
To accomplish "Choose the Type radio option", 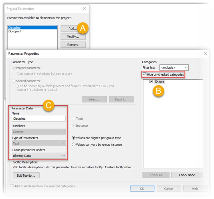I will point(74,119).
